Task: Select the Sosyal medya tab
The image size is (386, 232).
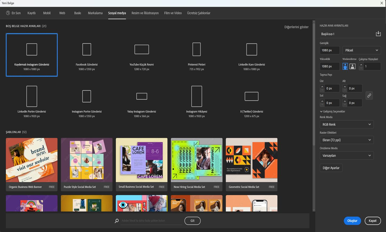Action: tap(117, 13)
